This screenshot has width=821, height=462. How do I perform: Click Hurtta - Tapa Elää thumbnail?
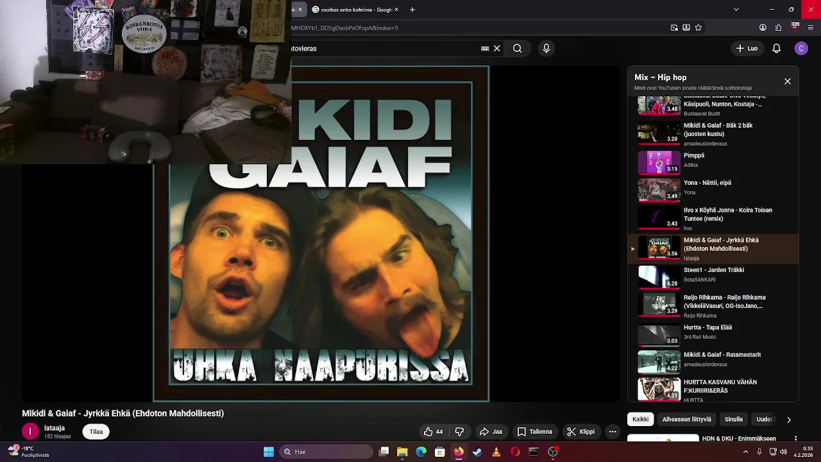[659, 334]
